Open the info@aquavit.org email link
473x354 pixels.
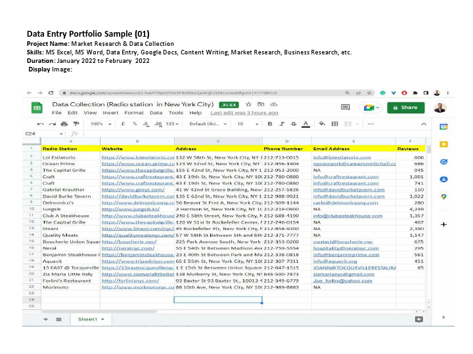point(335,262)
